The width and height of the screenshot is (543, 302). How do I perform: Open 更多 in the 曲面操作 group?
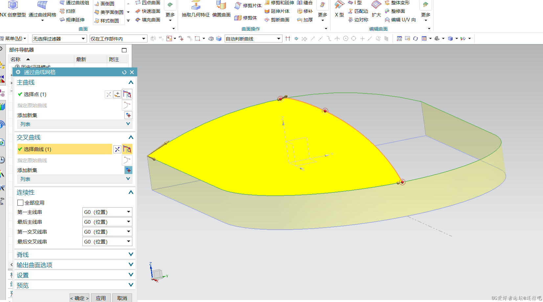[323, 16]
